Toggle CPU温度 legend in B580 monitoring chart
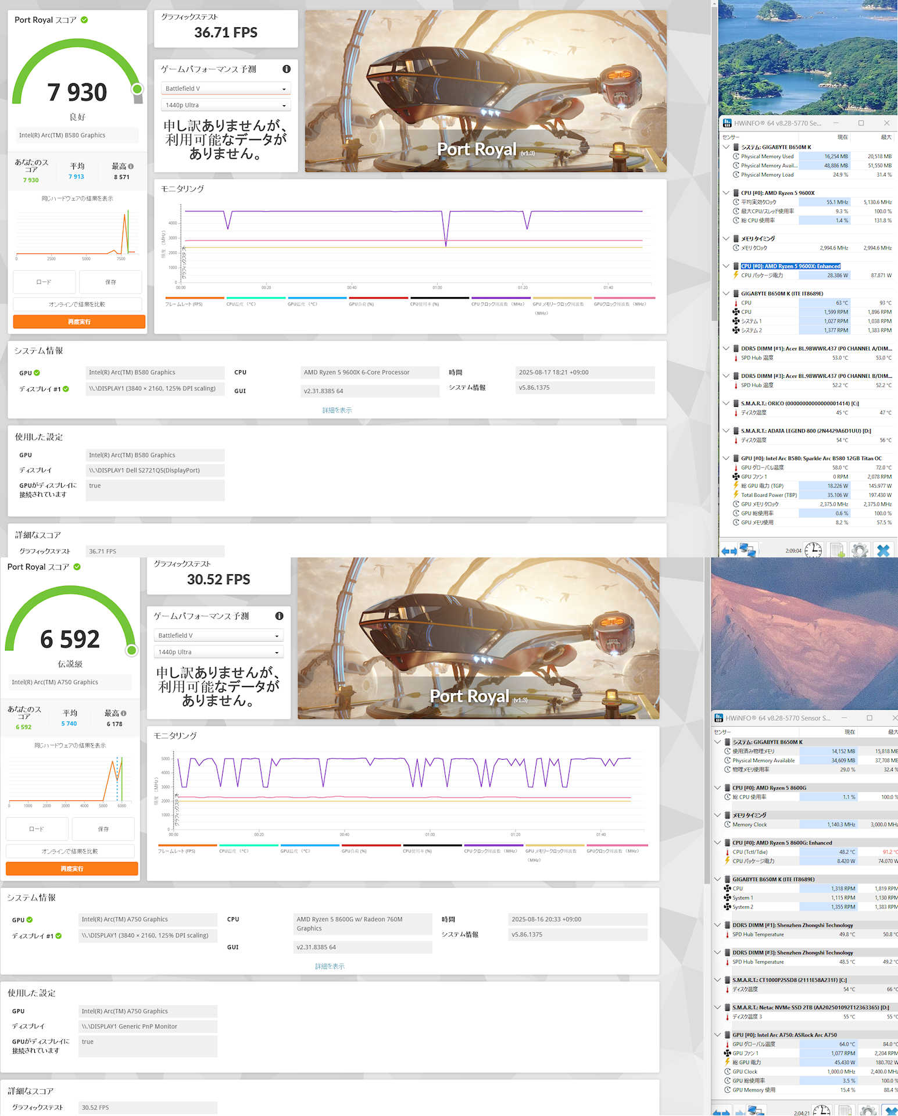This screenshot has width=898, height=1116. (256, 302)
